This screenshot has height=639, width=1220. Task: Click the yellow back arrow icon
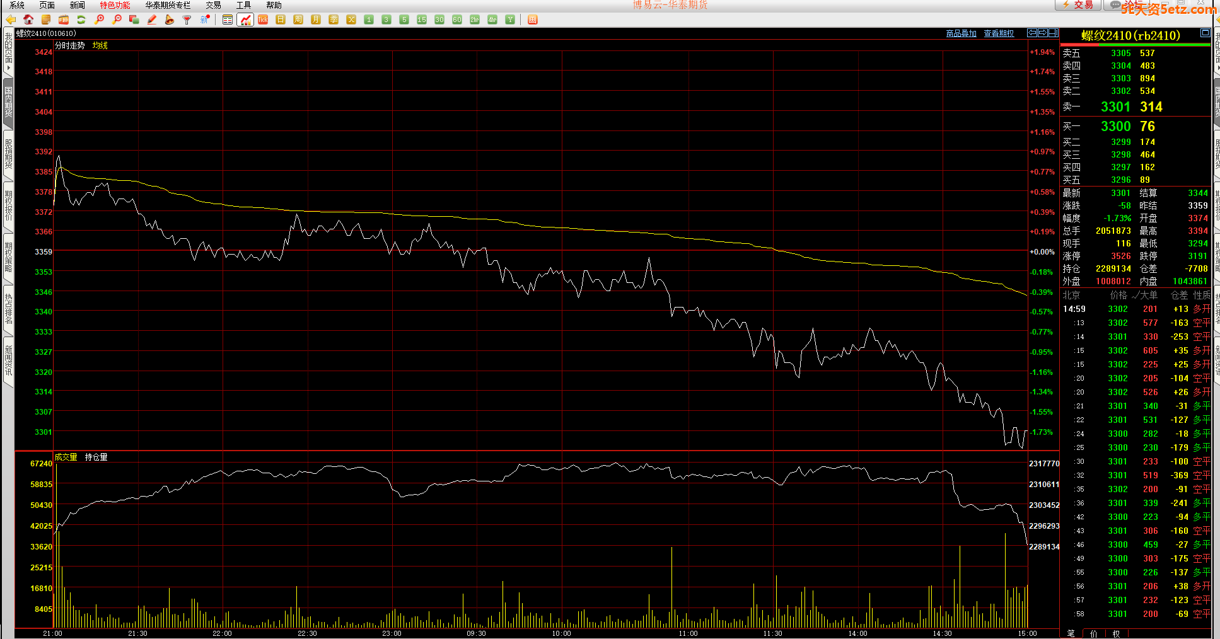pyautogui.click(x=11, y=20)
